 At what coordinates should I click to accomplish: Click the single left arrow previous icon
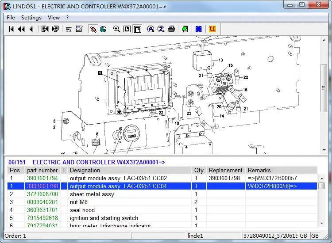(31, 29)
